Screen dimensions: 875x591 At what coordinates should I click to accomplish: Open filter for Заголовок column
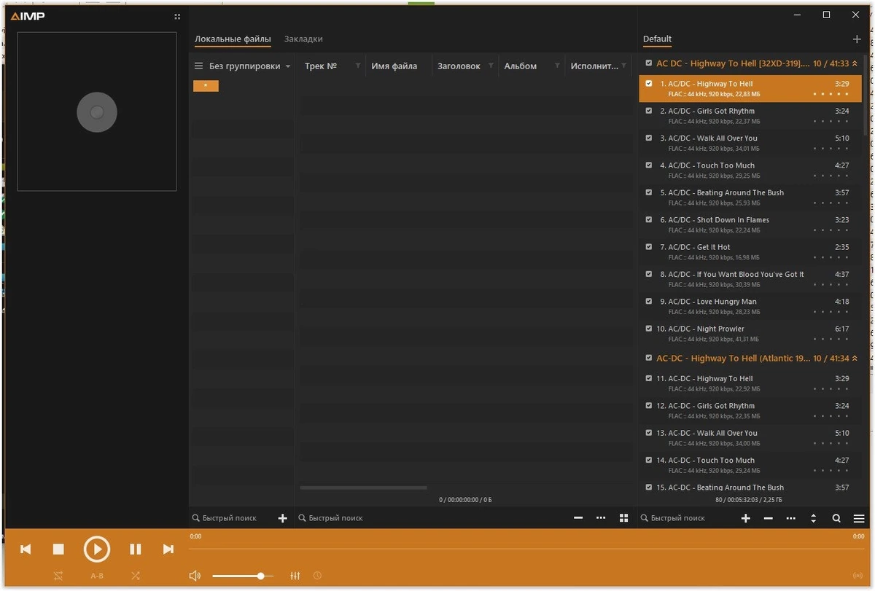491,66
